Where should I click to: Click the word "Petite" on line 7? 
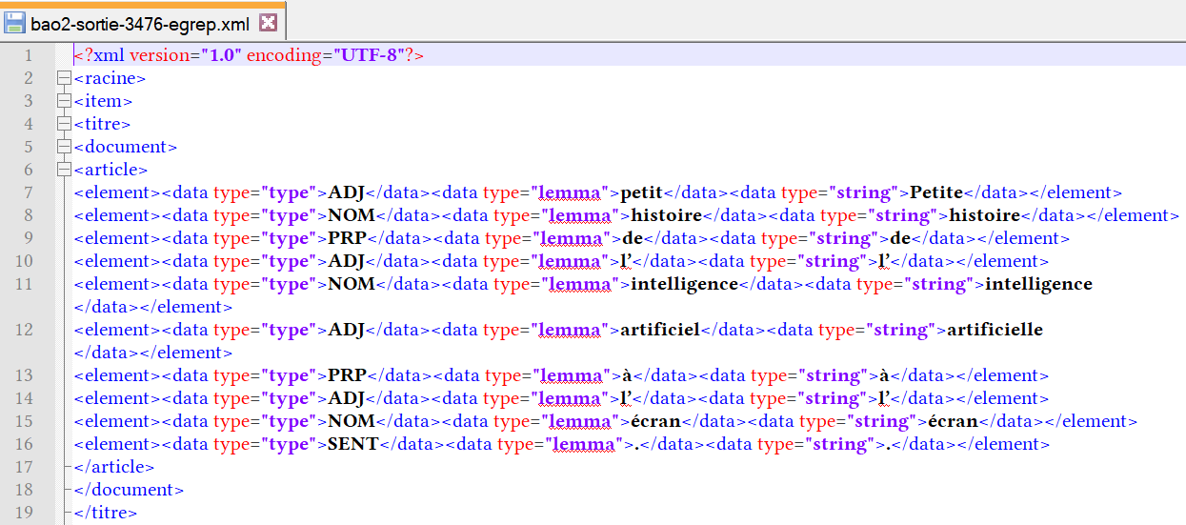click(937, 192)
